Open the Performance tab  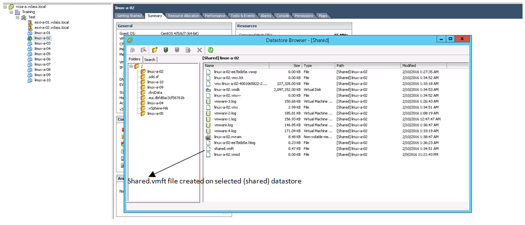pyautogui.click(x=215, y=16)
